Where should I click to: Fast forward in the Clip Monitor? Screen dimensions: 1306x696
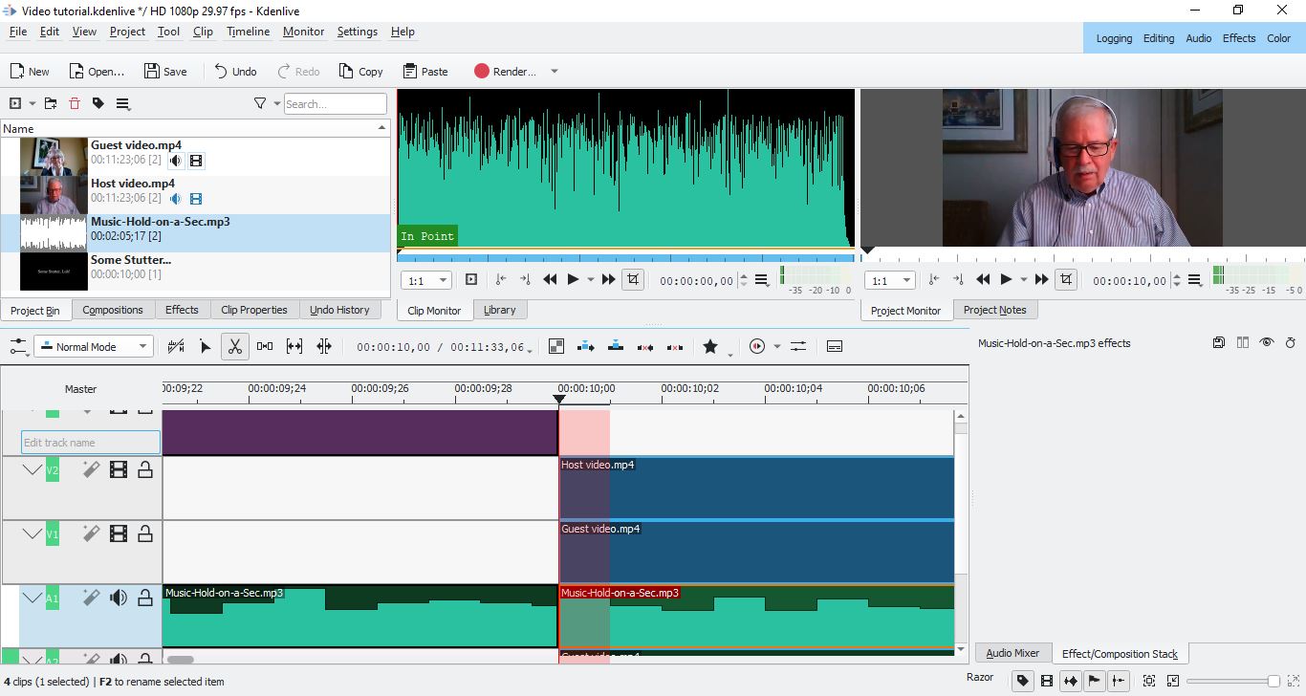pos(609,279)
